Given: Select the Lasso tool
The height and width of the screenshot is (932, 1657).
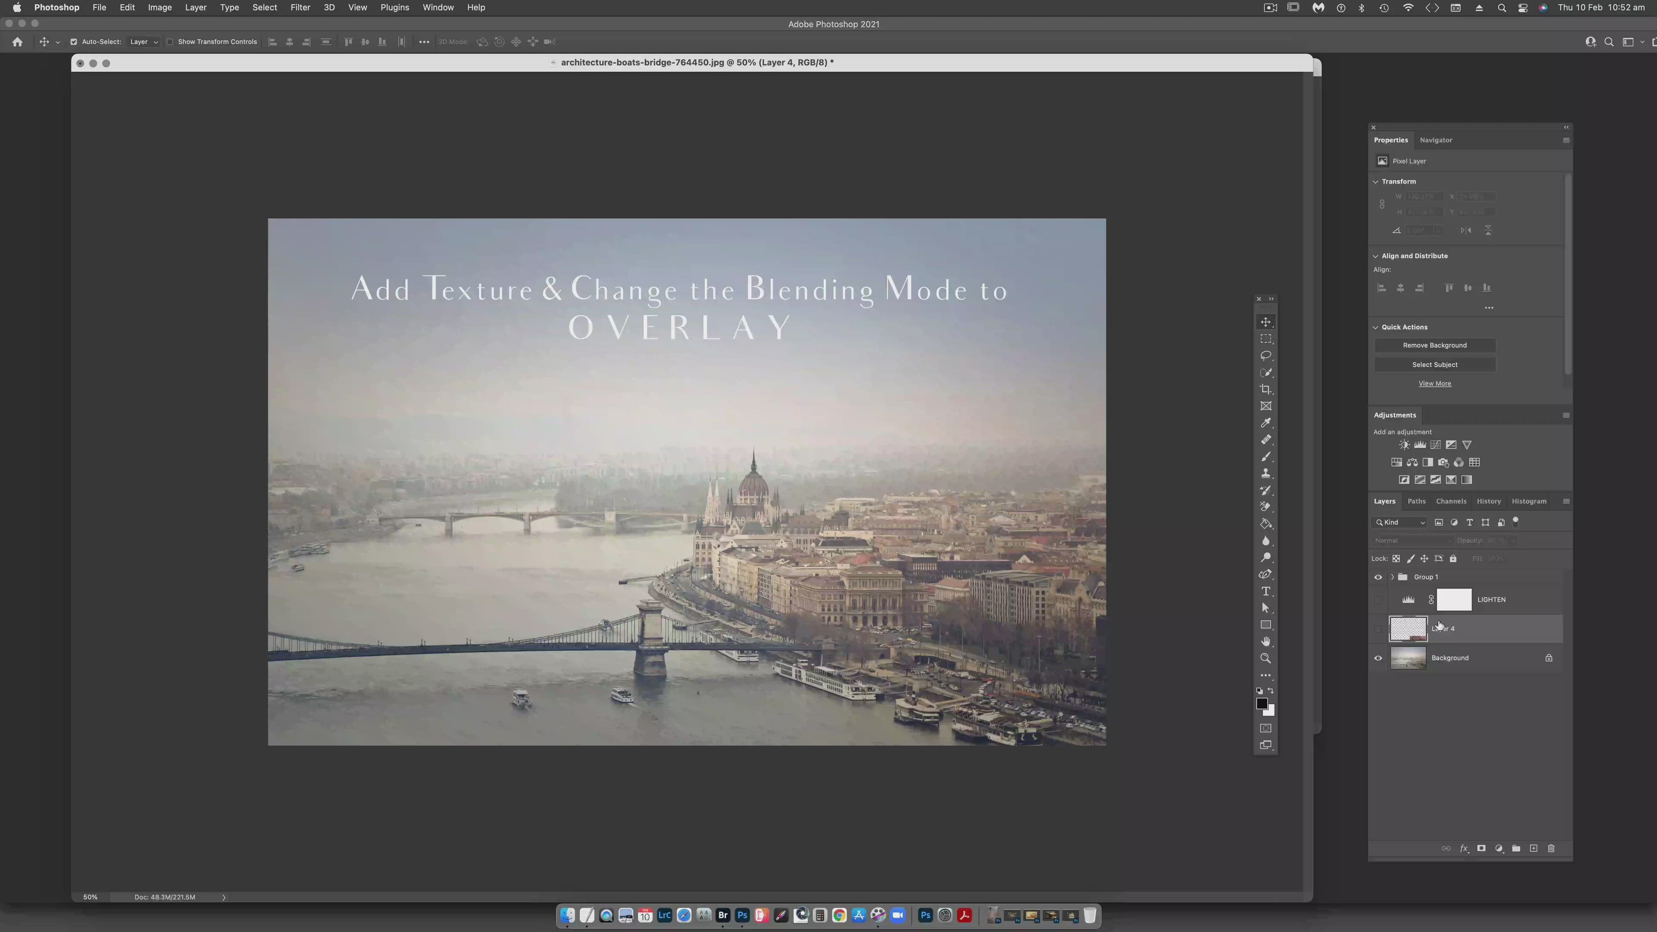Looking at the screenshot, I should pyautogui.click(x=1265, y=356).
